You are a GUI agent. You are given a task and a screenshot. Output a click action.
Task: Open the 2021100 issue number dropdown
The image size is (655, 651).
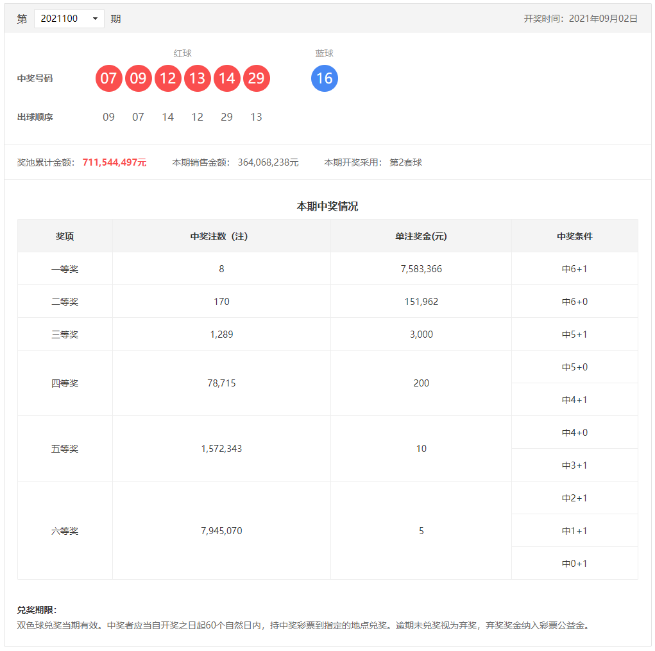pyautogui.click(x=69, y=19)
